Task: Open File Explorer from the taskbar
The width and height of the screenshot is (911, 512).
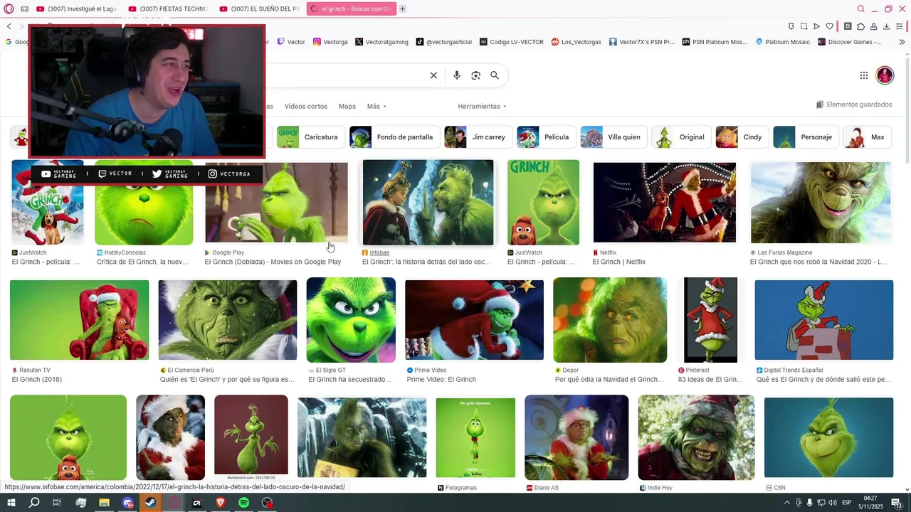Action: coord(104,503)
